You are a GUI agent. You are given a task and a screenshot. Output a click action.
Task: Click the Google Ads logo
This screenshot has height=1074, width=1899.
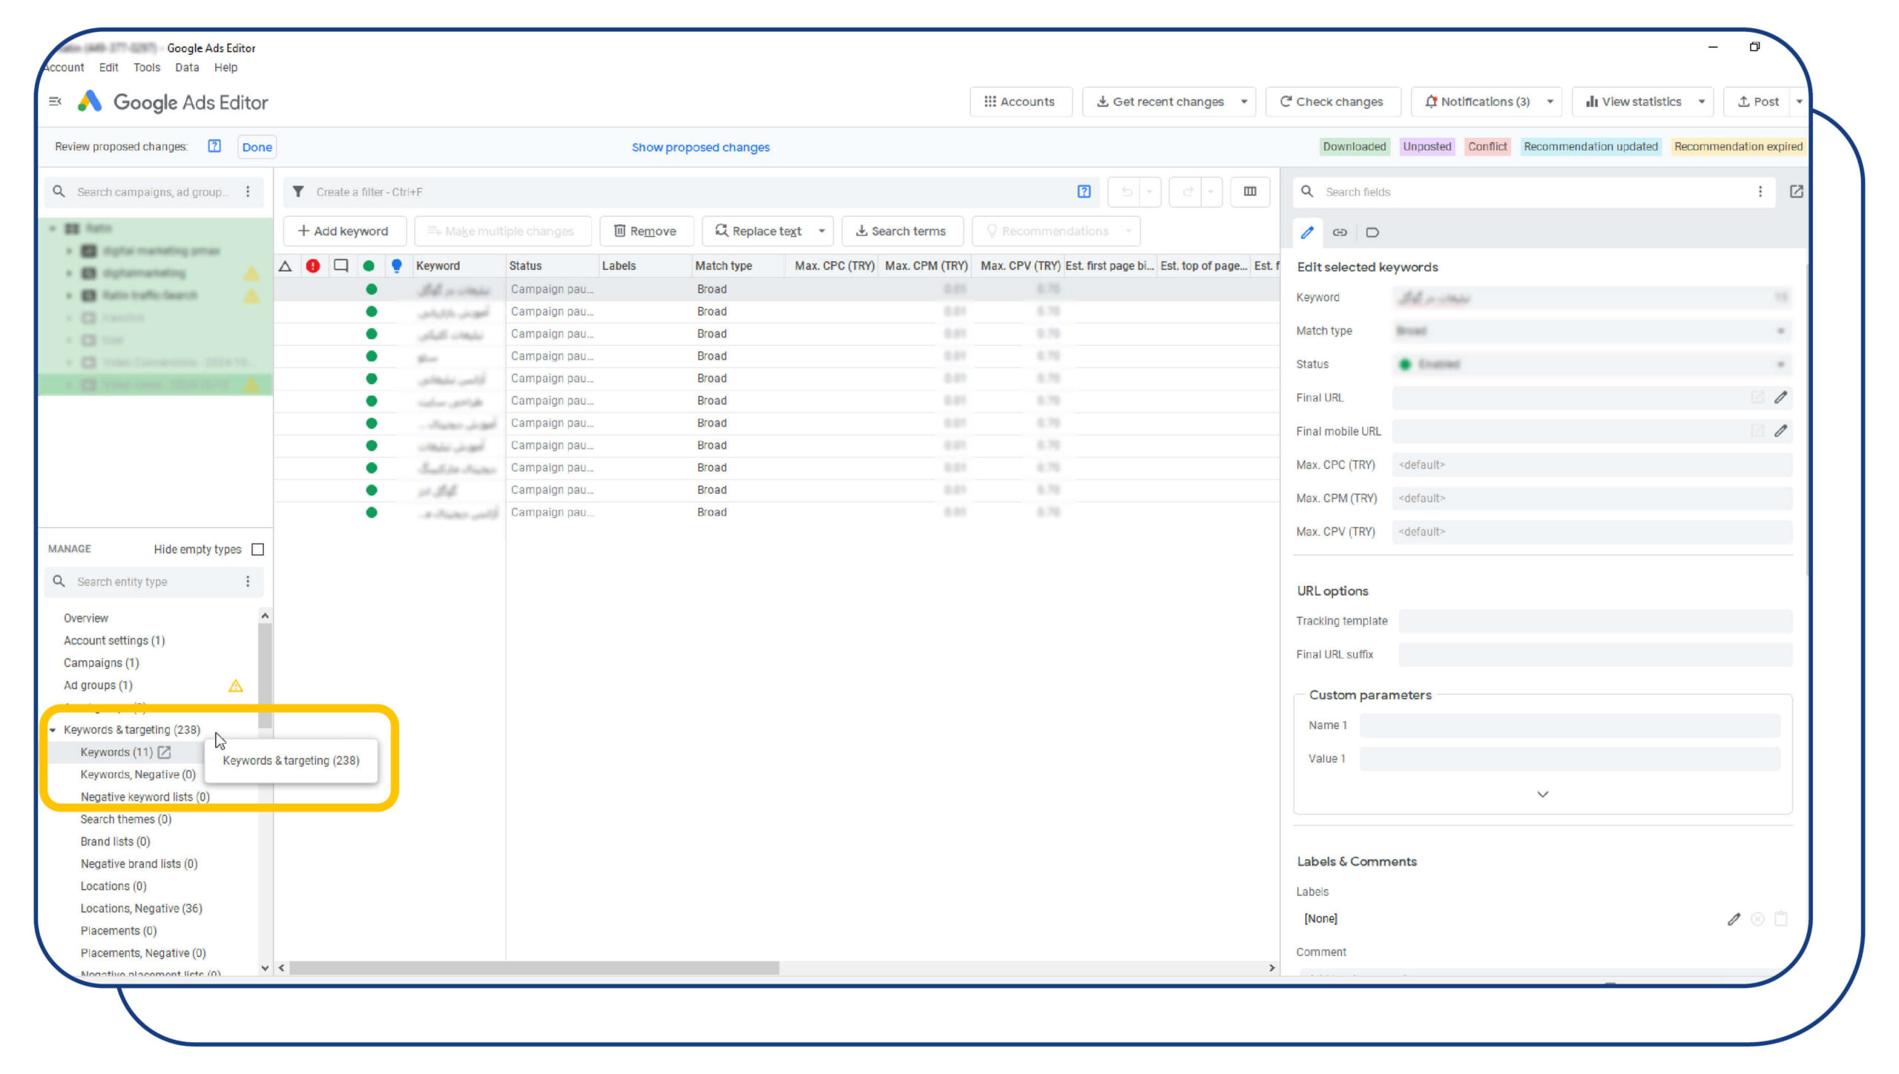pyautogui.click(x=90, y=102)
